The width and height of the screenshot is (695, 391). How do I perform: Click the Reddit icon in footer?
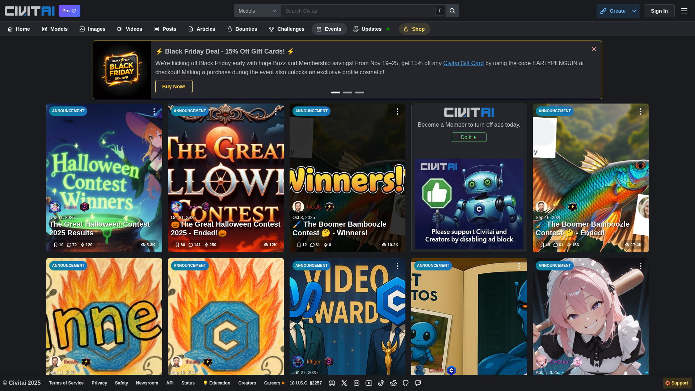point(393,383)
